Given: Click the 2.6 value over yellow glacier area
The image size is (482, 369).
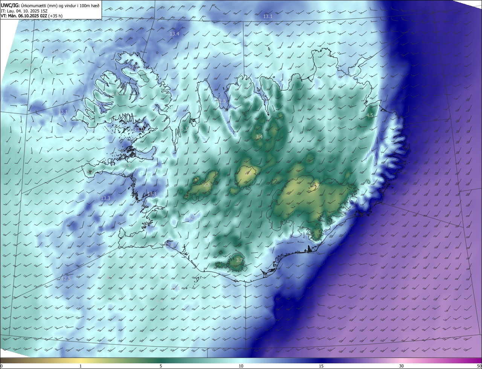Looking at the screenshot, I should point(207,184).
